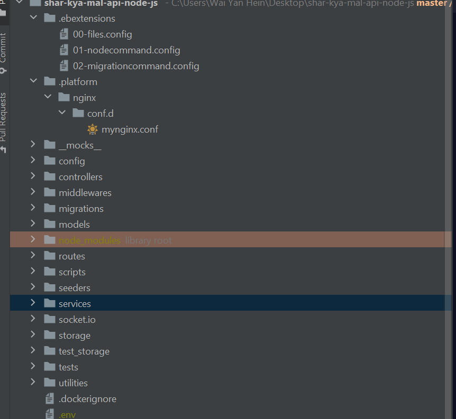
Task: Open the Commit tool window
Action: (3, 53)
